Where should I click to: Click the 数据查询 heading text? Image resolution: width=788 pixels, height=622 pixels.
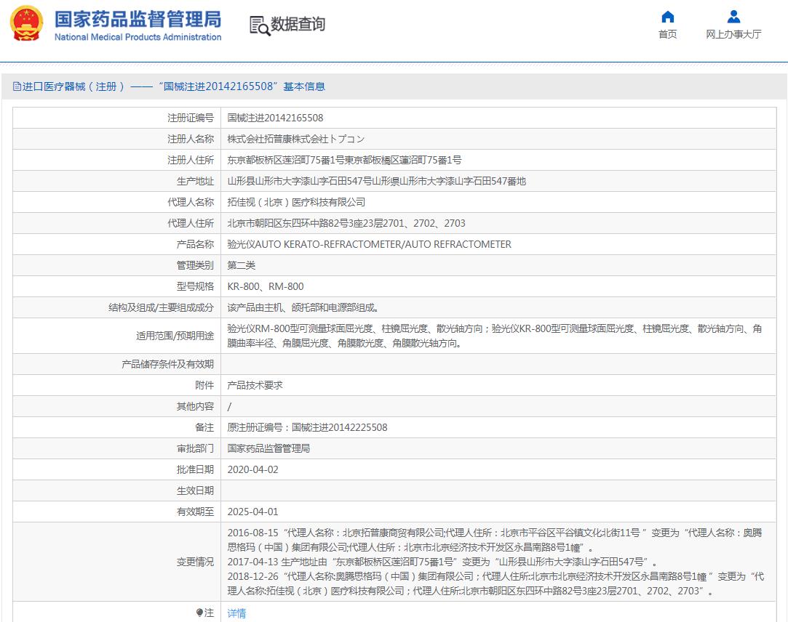(x=298, y=24)
